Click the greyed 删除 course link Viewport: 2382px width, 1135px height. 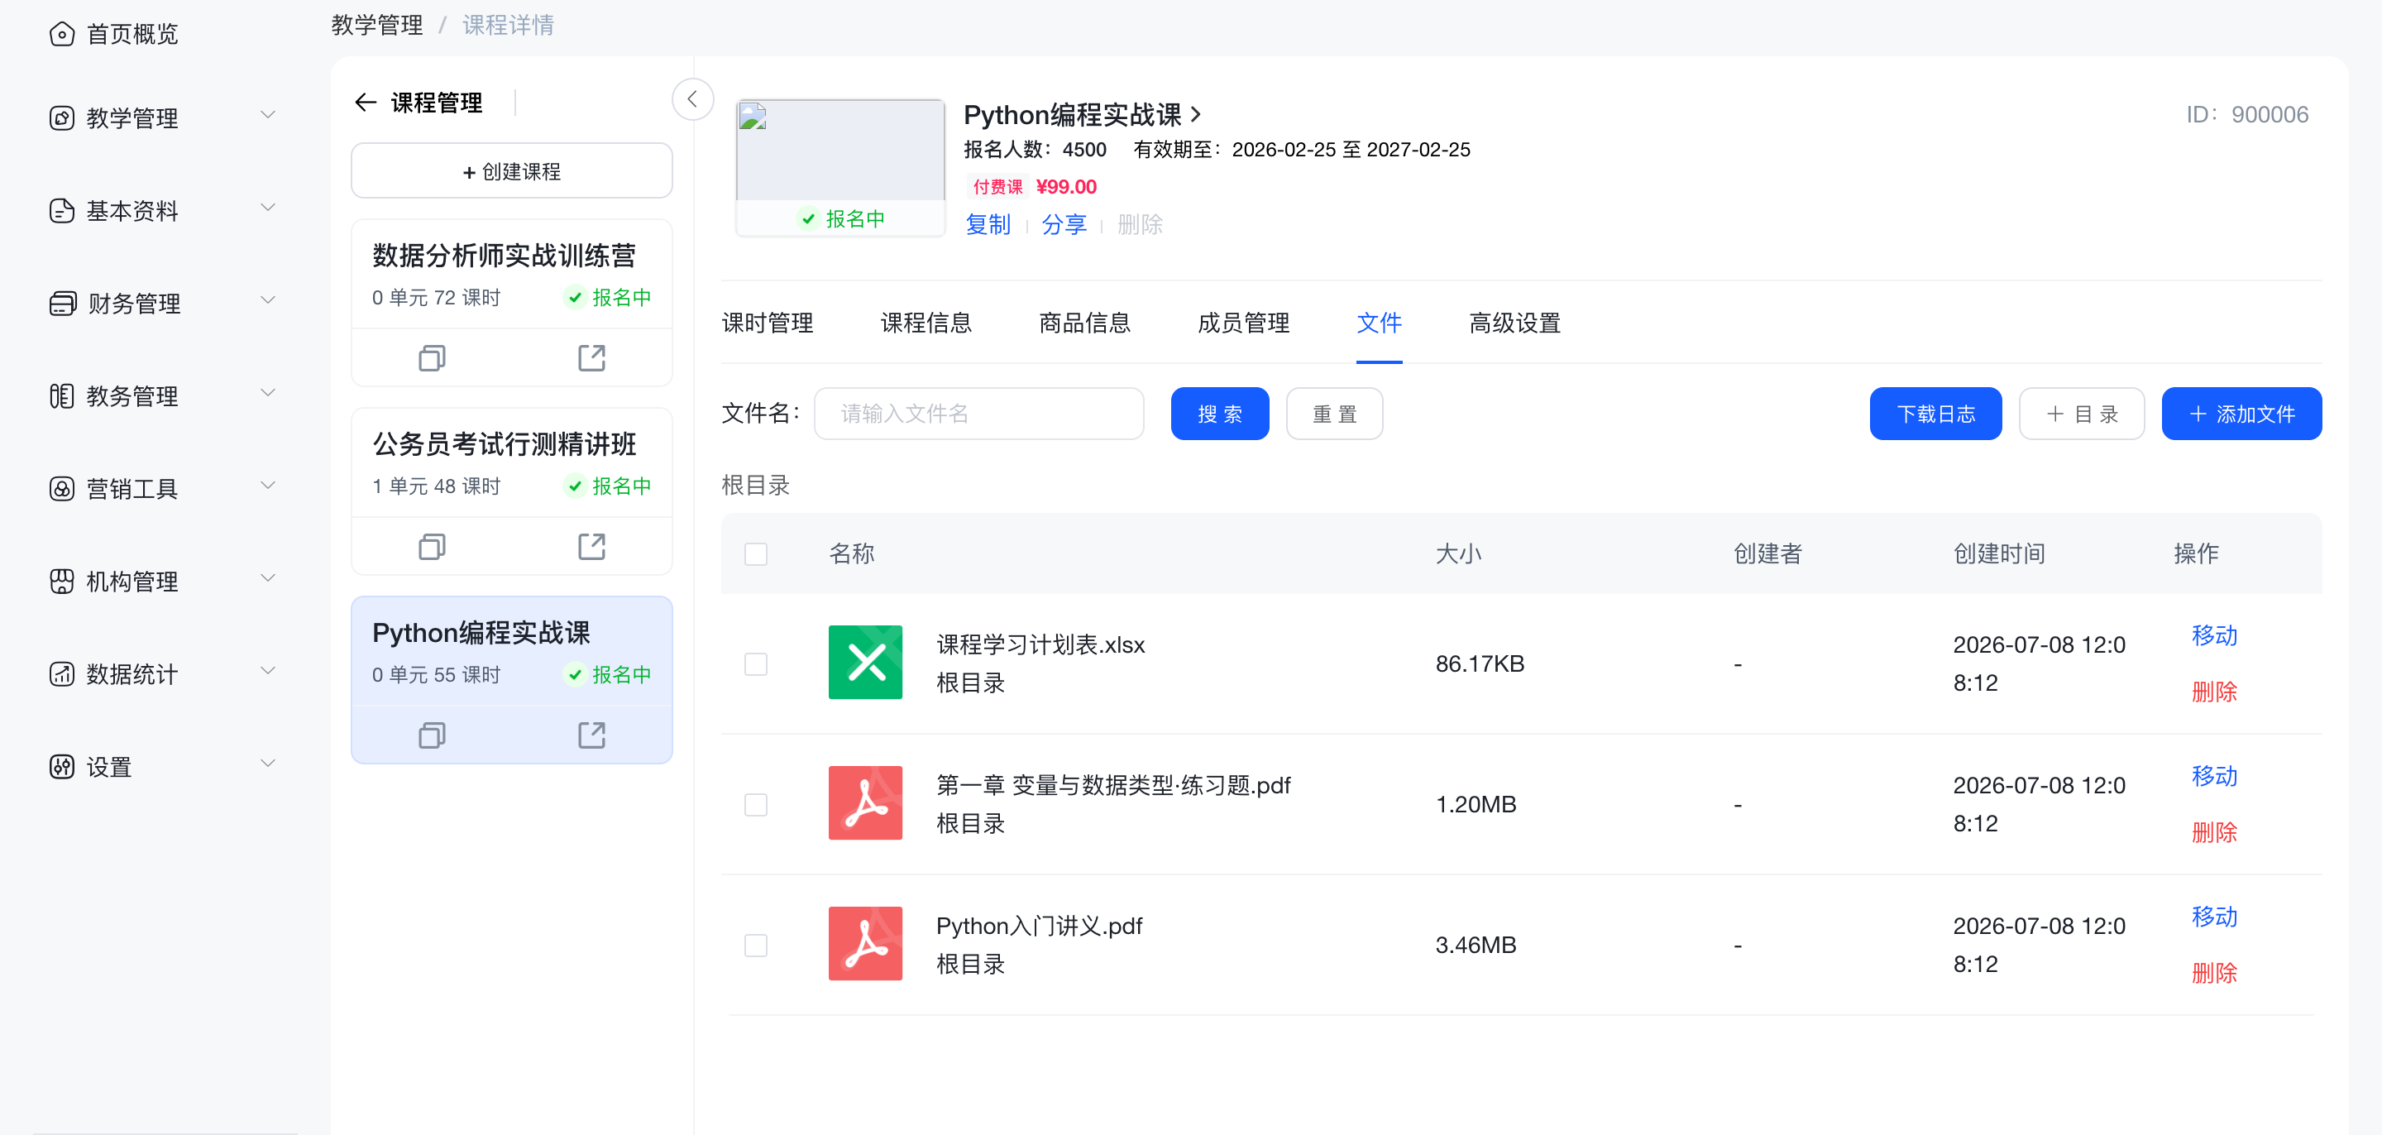[1139, 225]
